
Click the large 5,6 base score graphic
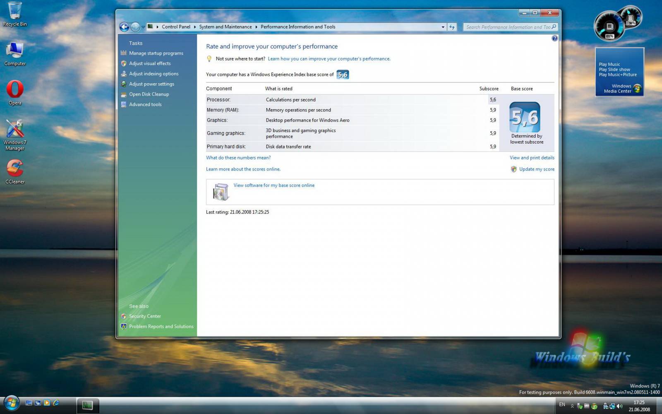525,117
